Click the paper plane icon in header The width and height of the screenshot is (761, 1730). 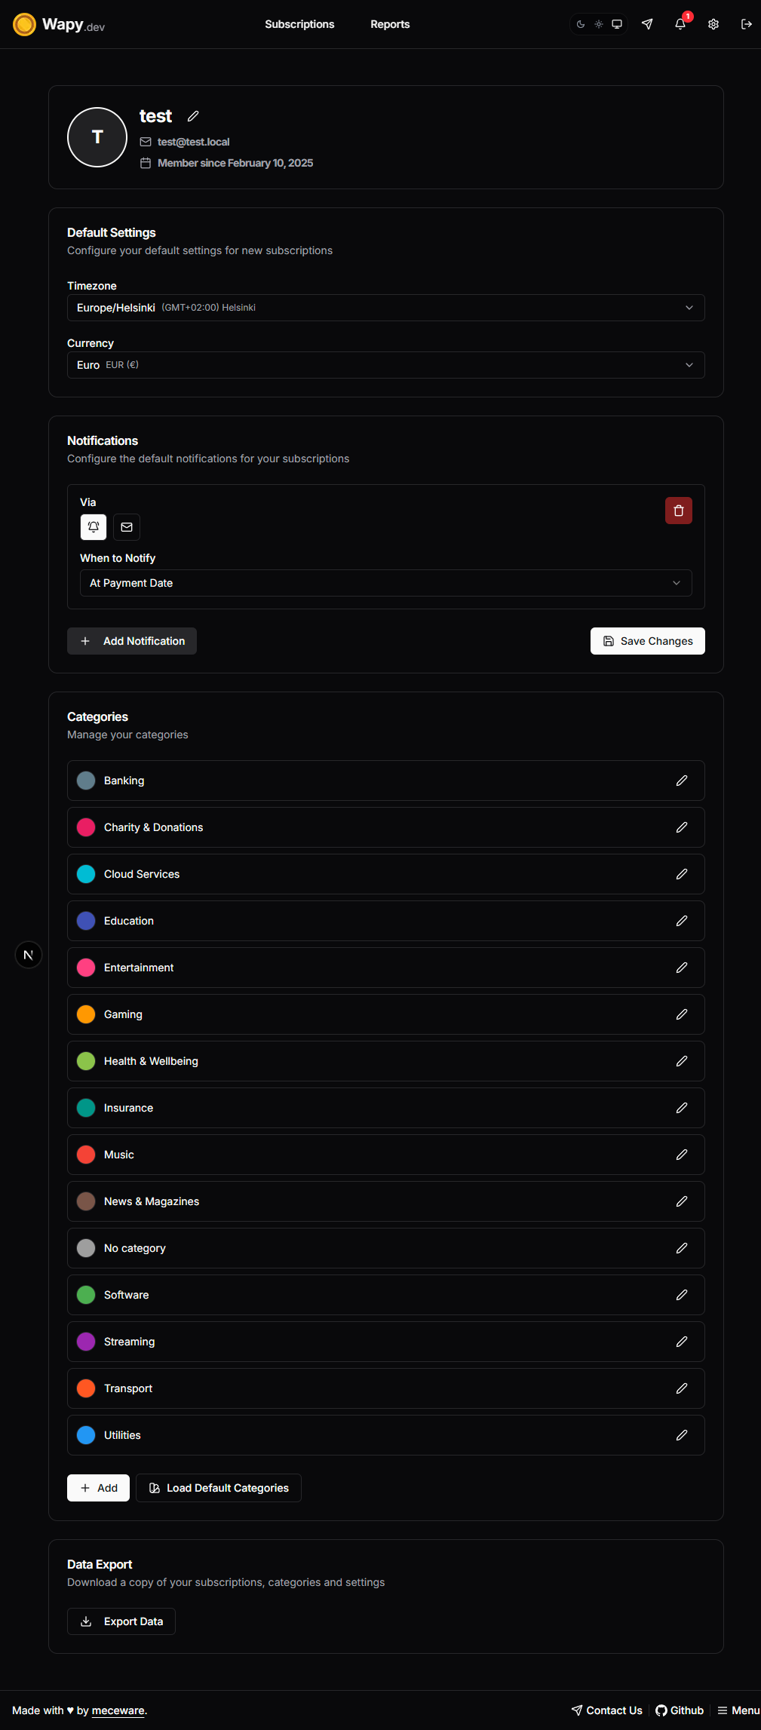(647, 24)
